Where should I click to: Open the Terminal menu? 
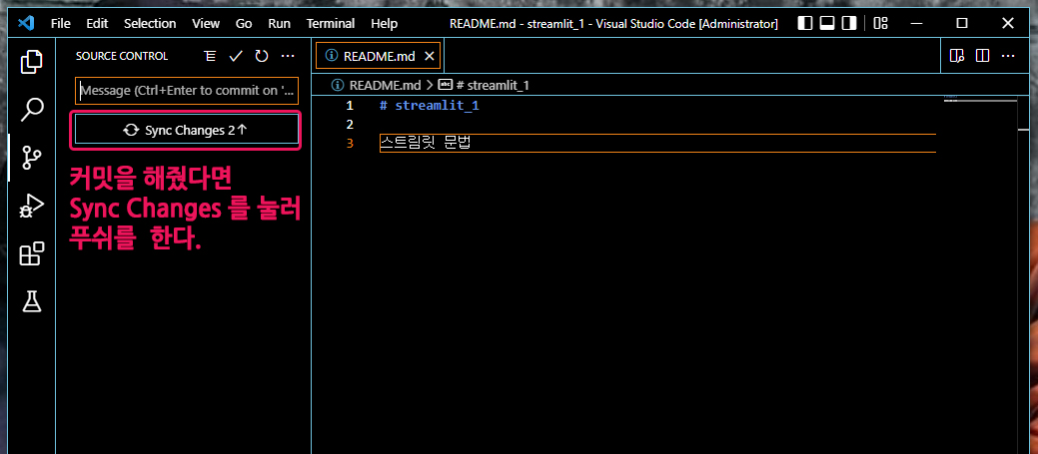click(331, 24)
